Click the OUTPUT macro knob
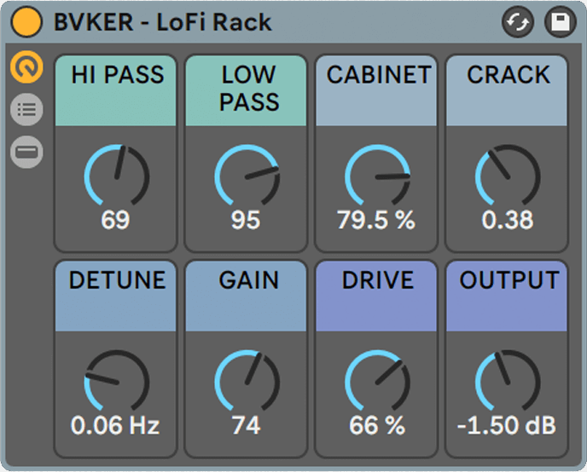This screenshot has width=587, height=472. click(x=508, y=381)
